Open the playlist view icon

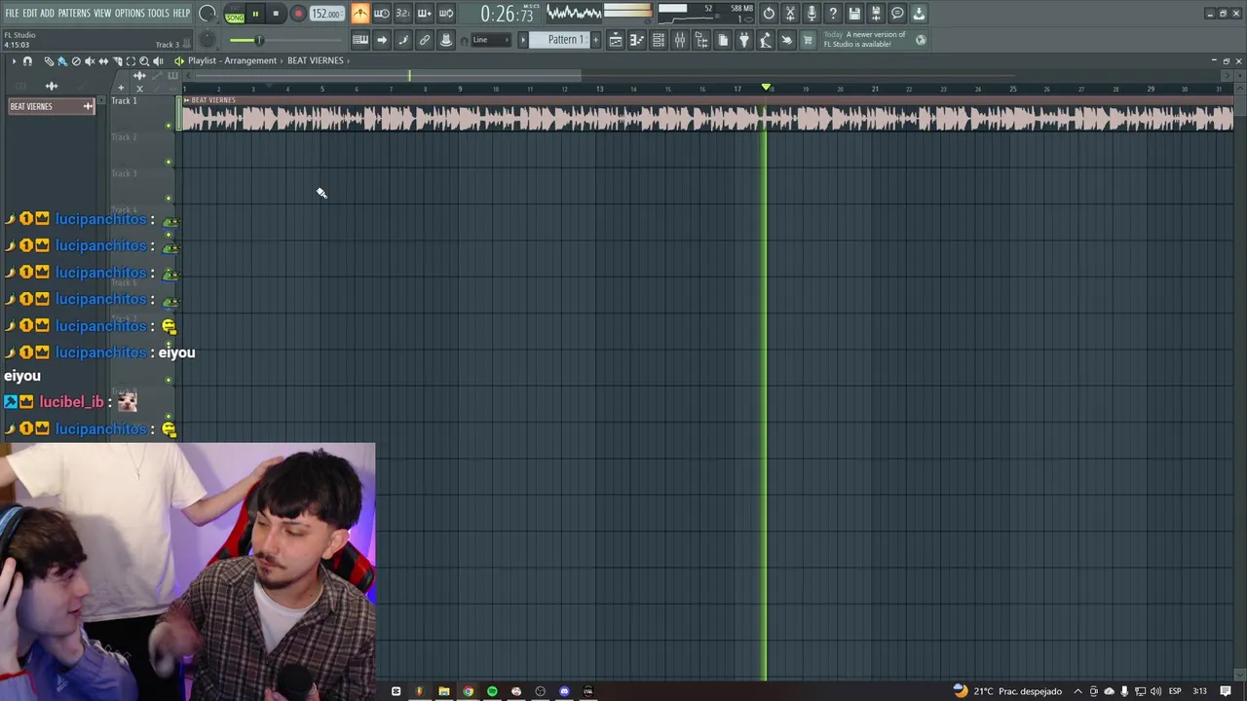(x=616, y=40)
